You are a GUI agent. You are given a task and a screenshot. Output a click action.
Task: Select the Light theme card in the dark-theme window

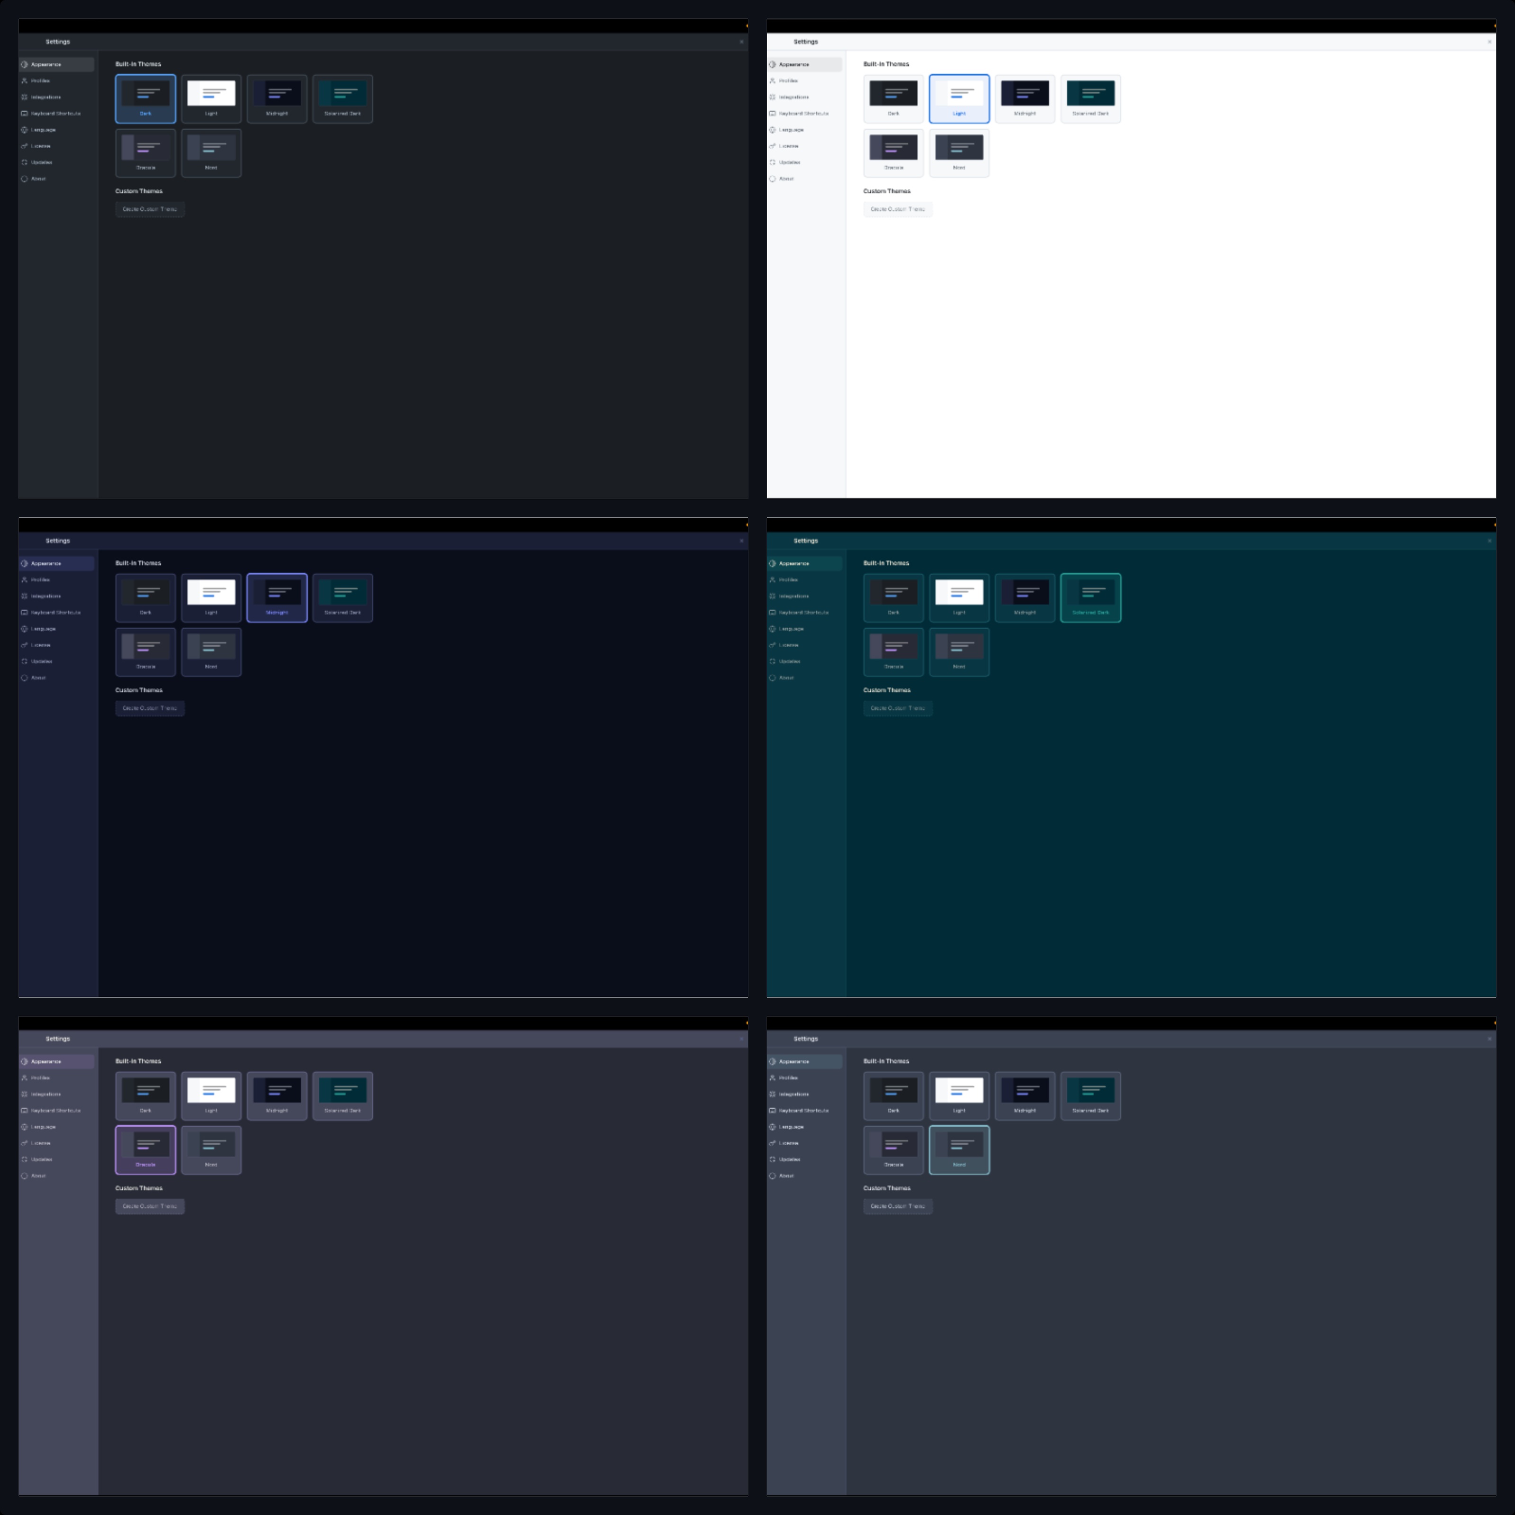212,99
